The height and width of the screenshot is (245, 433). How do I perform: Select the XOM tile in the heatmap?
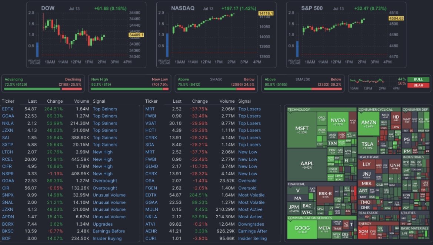click(363, 232)
